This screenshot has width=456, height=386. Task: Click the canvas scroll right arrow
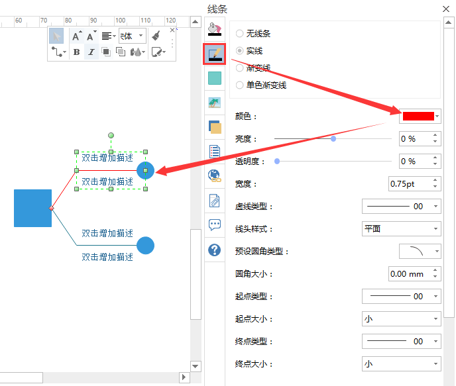(x=184, y=377)
